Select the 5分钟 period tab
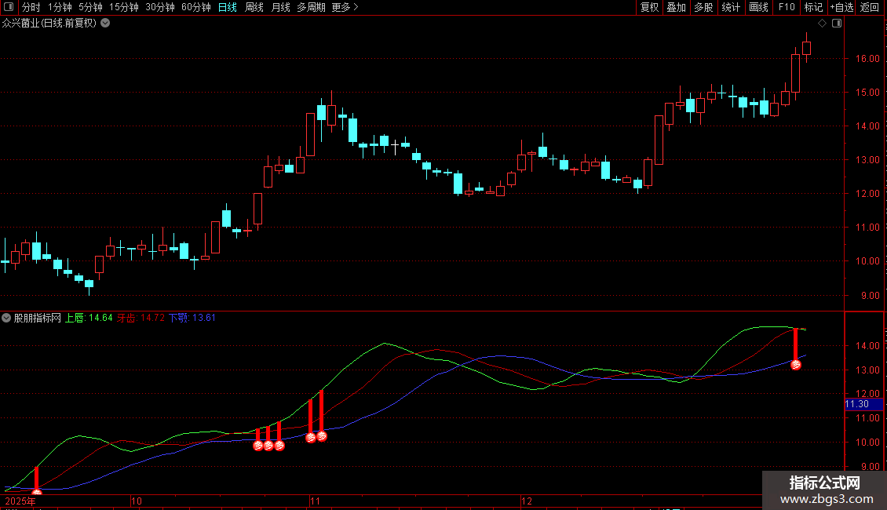 [x=90, y=7]
